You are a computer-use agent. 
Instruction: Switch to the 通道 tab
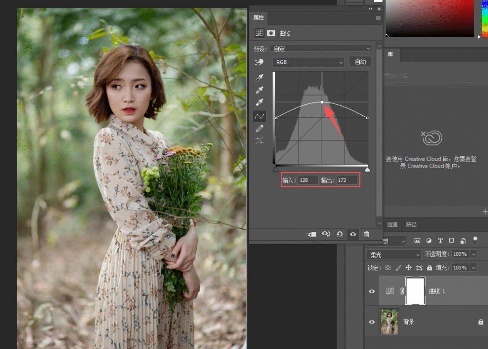392,224
